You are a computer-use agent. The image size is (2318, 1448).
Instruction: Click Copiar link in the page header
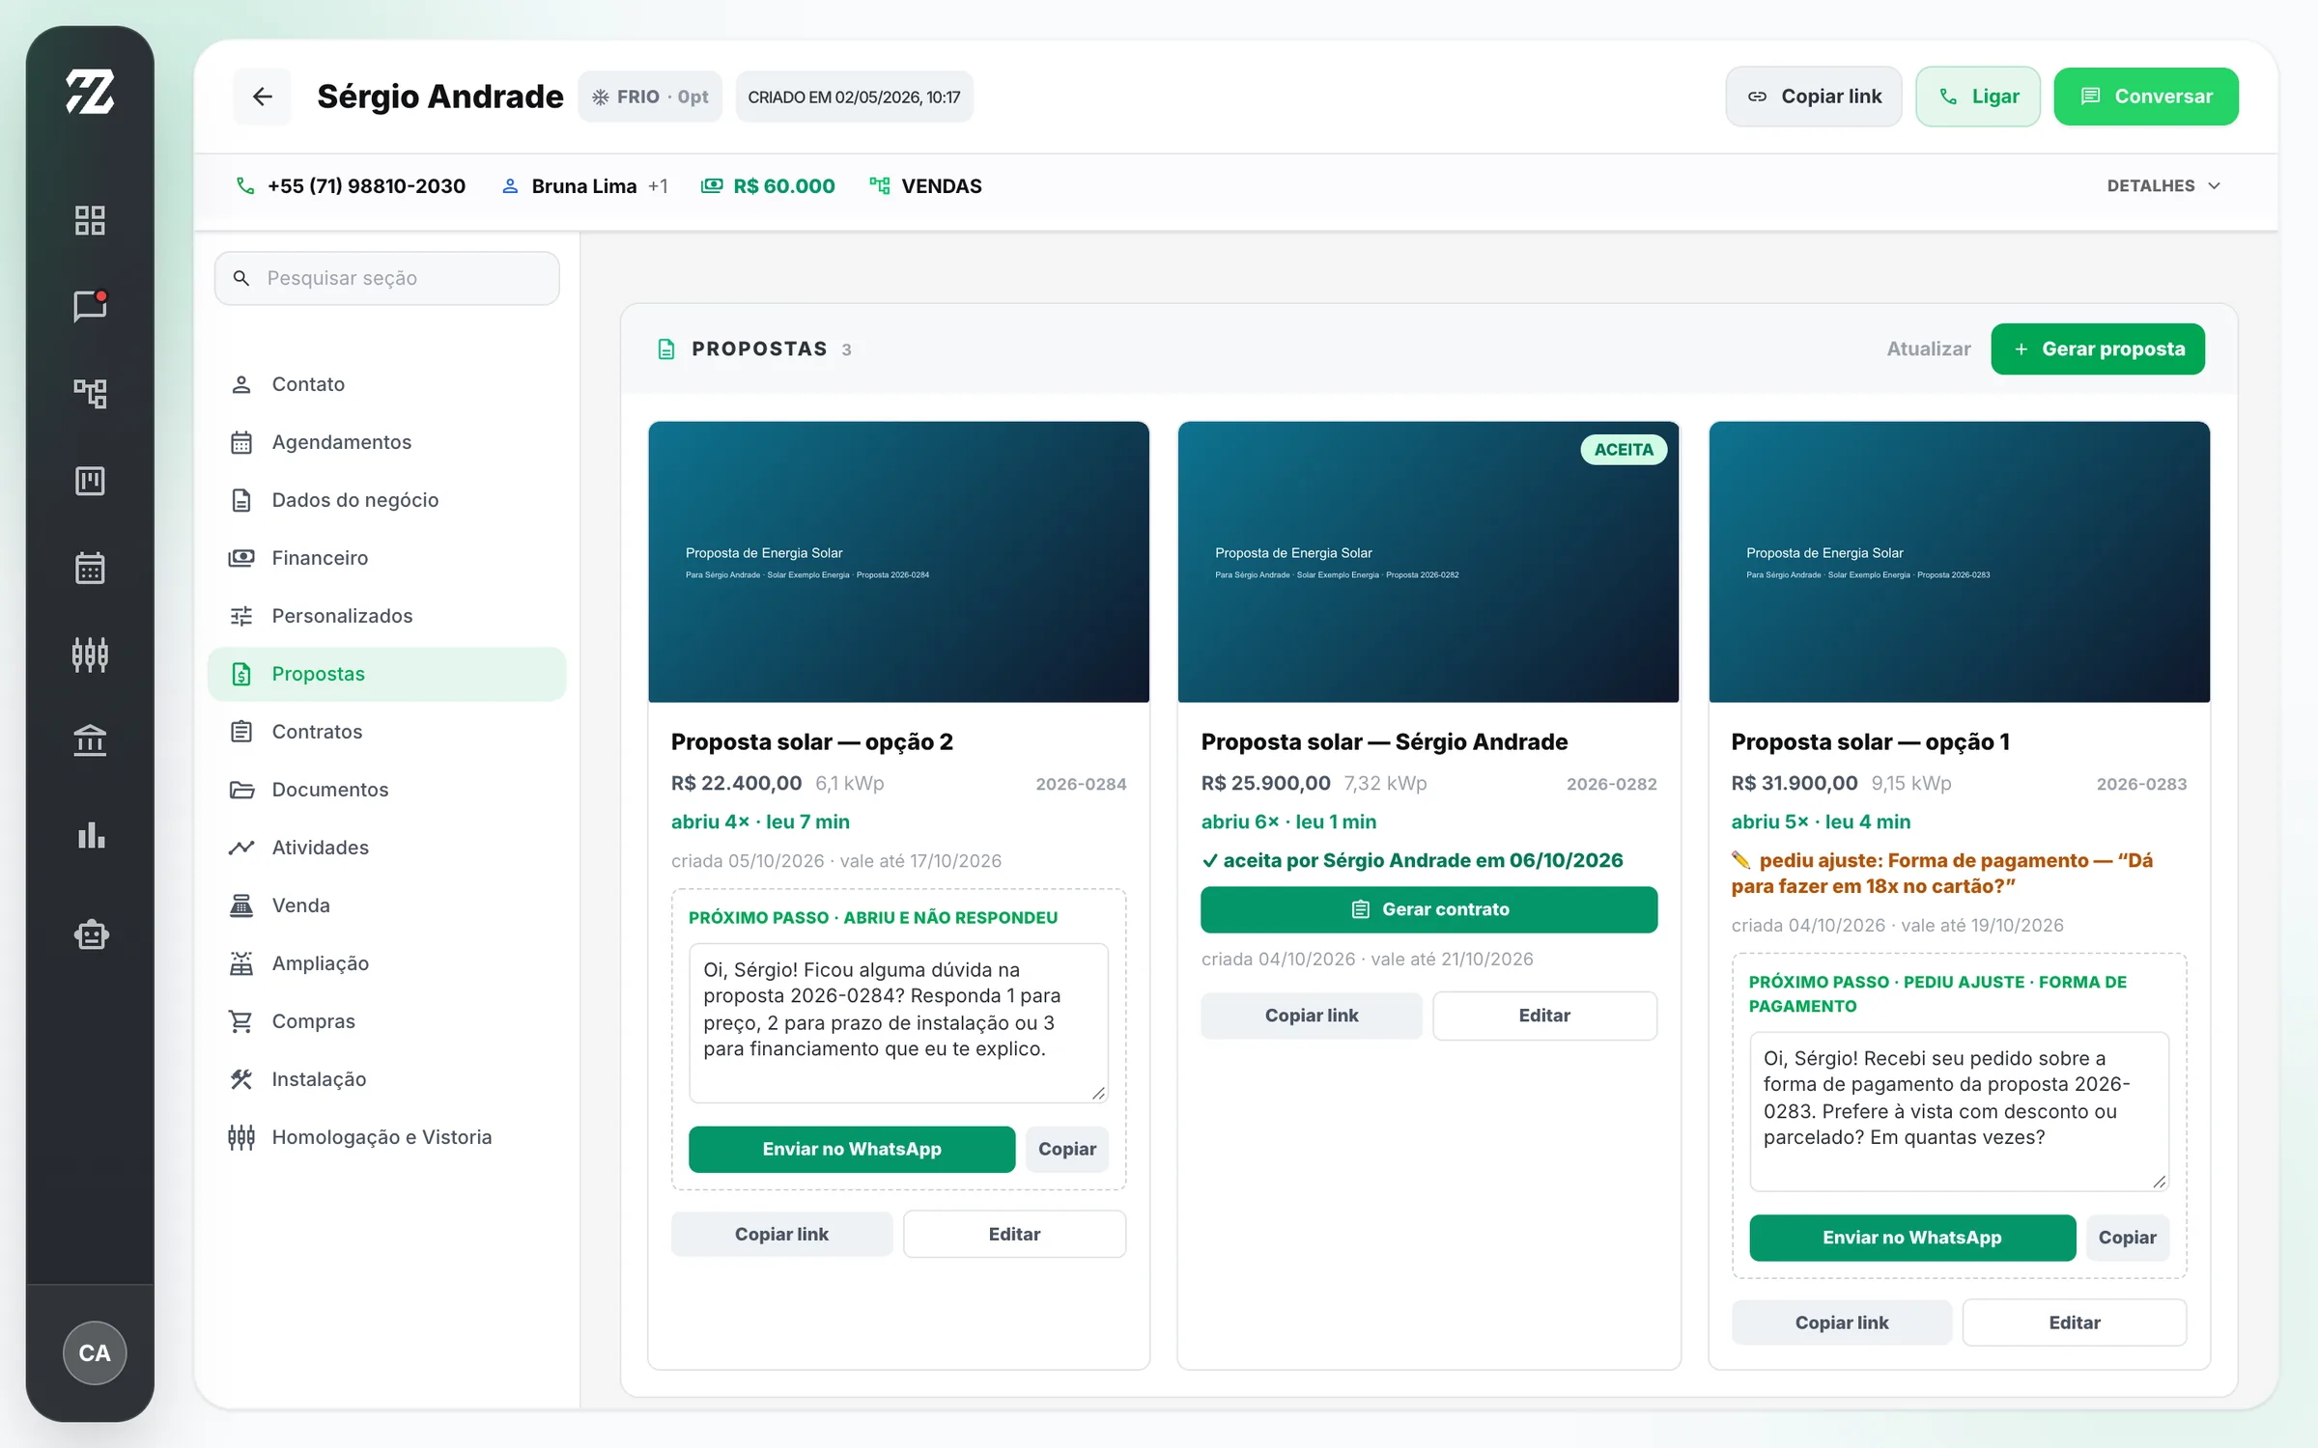[1814, 97]
